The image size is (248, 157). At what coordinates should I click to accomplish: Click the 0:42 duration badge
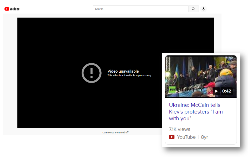point(226,91)
